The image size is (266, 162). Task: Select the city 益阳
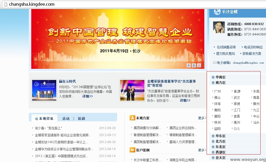pyautogui.click(x=217, y=129)
